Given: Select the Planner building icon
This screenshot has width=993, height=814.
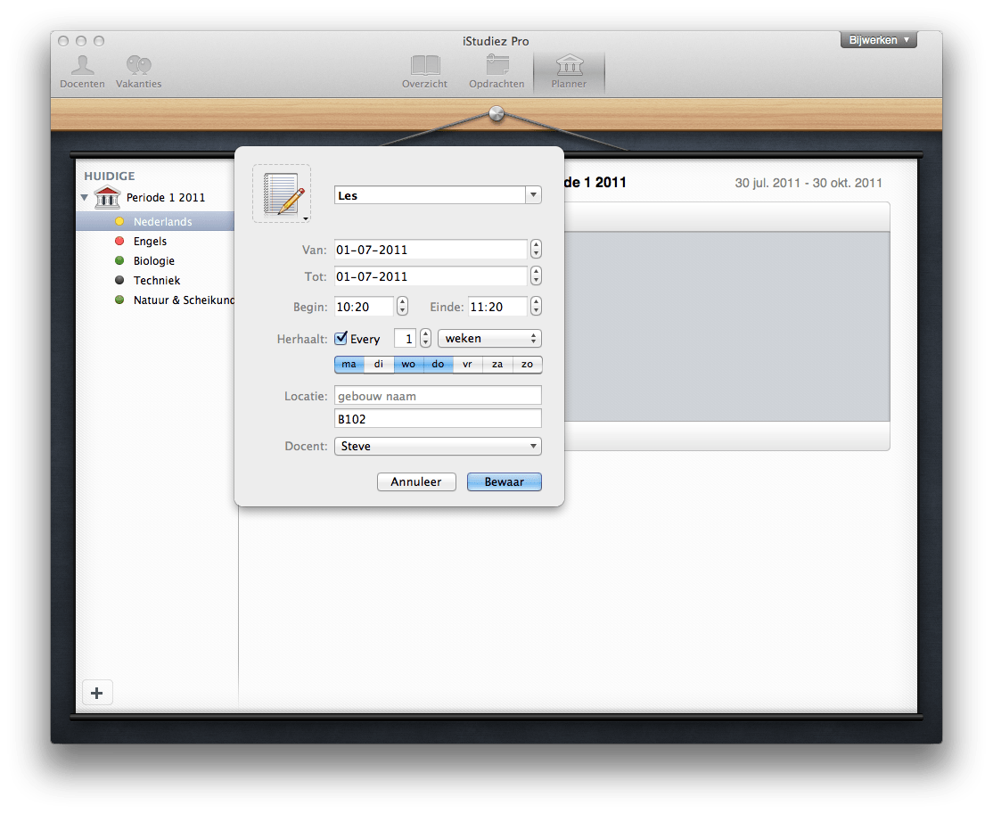Looking at the screenshot, I should tap(569, 66).
